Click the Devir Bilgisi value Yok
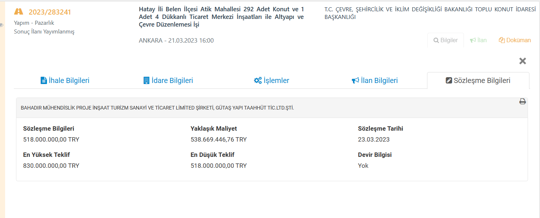 click(x=363, y=166)
